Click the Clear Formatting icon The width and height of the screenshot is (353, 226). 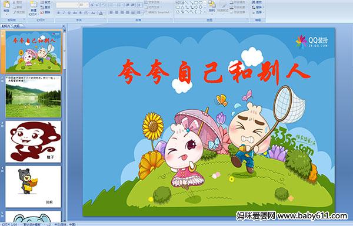tap(103, 5)
